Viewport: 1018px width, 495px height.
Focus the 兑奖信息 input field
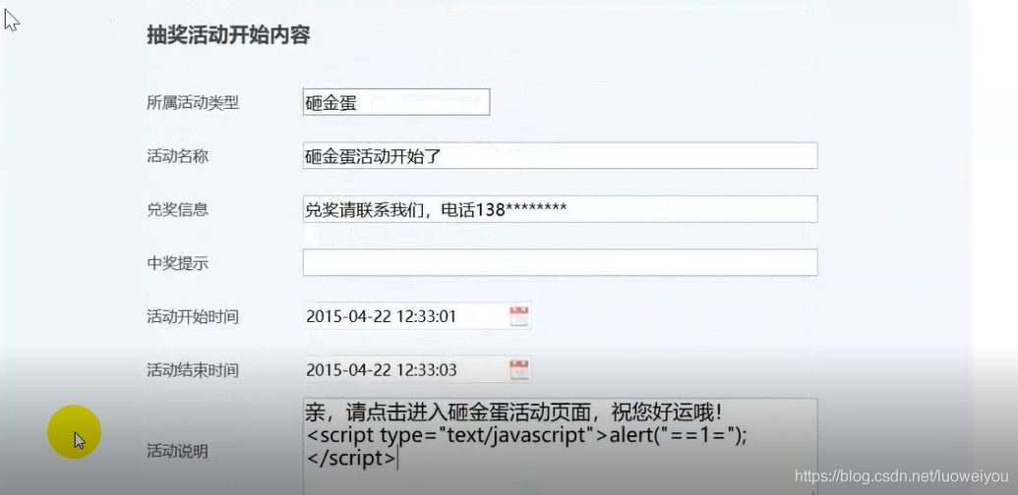click(560, 208)
